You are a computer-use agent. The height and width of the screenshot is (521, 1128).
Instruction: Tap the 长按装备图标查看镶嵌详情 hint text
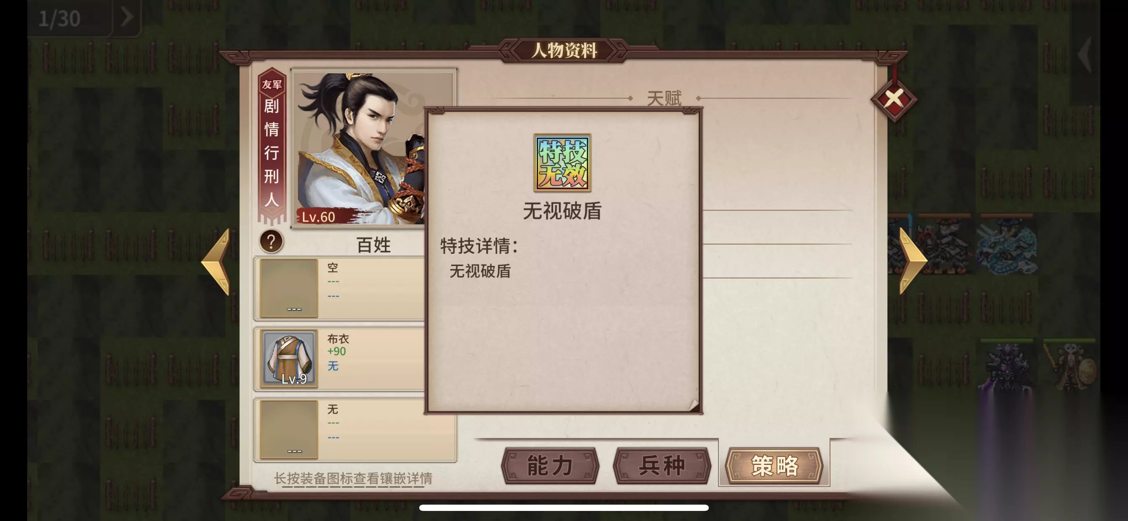353,478
